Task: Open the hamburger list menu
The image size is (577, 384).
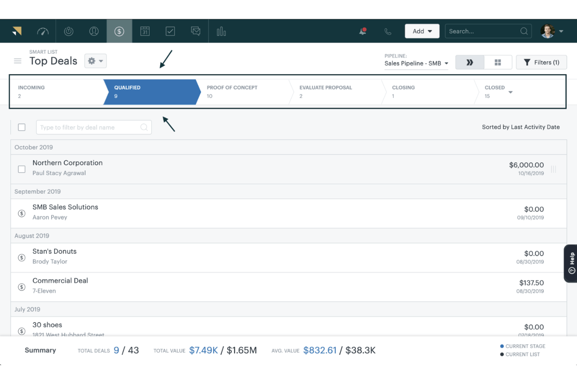Action: 17,61
